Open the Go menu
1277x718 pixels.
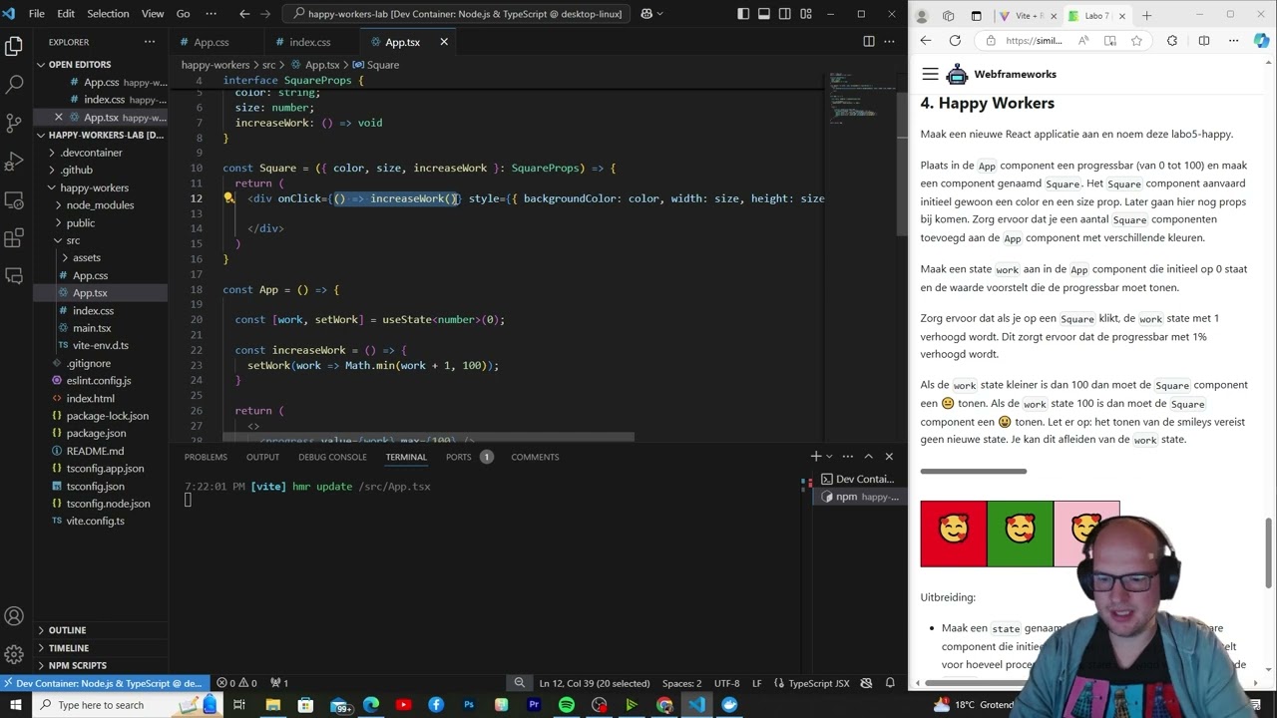coord(183,14)
